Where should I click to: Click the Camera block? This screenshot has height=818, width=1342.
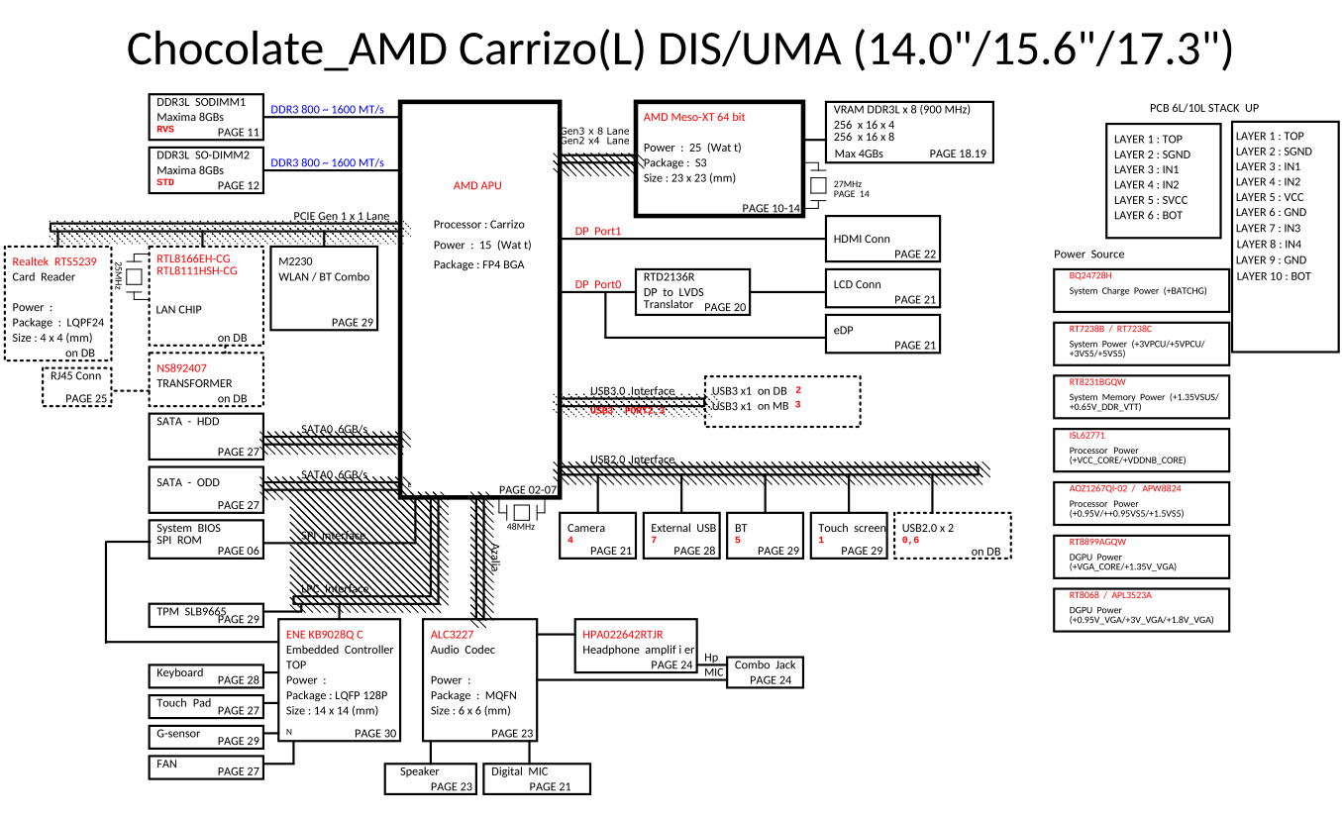(598, 536)
